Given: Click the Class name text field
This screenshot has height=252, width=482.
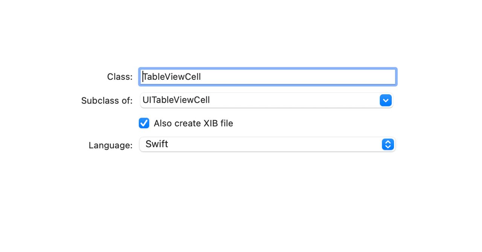Looking at the screenshot, I should point(267,77).
